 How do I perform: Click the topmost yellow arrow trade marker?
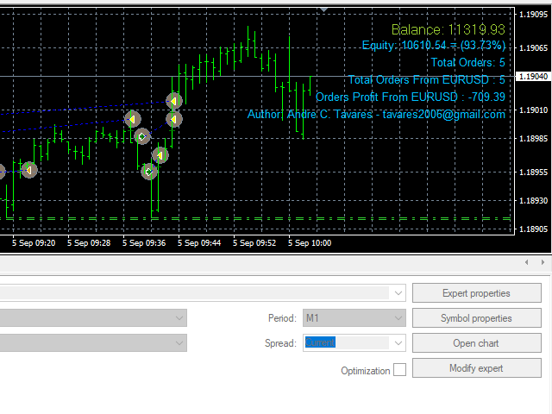pos(174,100)
